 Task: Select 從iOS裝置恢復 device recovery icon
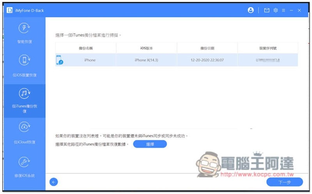(24, 60)
